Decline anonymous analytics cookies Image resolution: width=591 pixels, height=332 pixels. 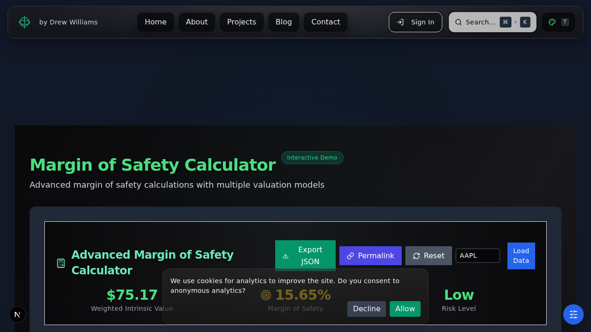pos(367,309)
